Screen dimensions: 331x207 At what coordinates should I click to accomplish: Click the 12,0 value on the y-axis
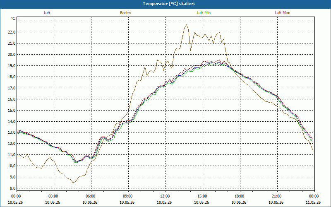(12, 144)
